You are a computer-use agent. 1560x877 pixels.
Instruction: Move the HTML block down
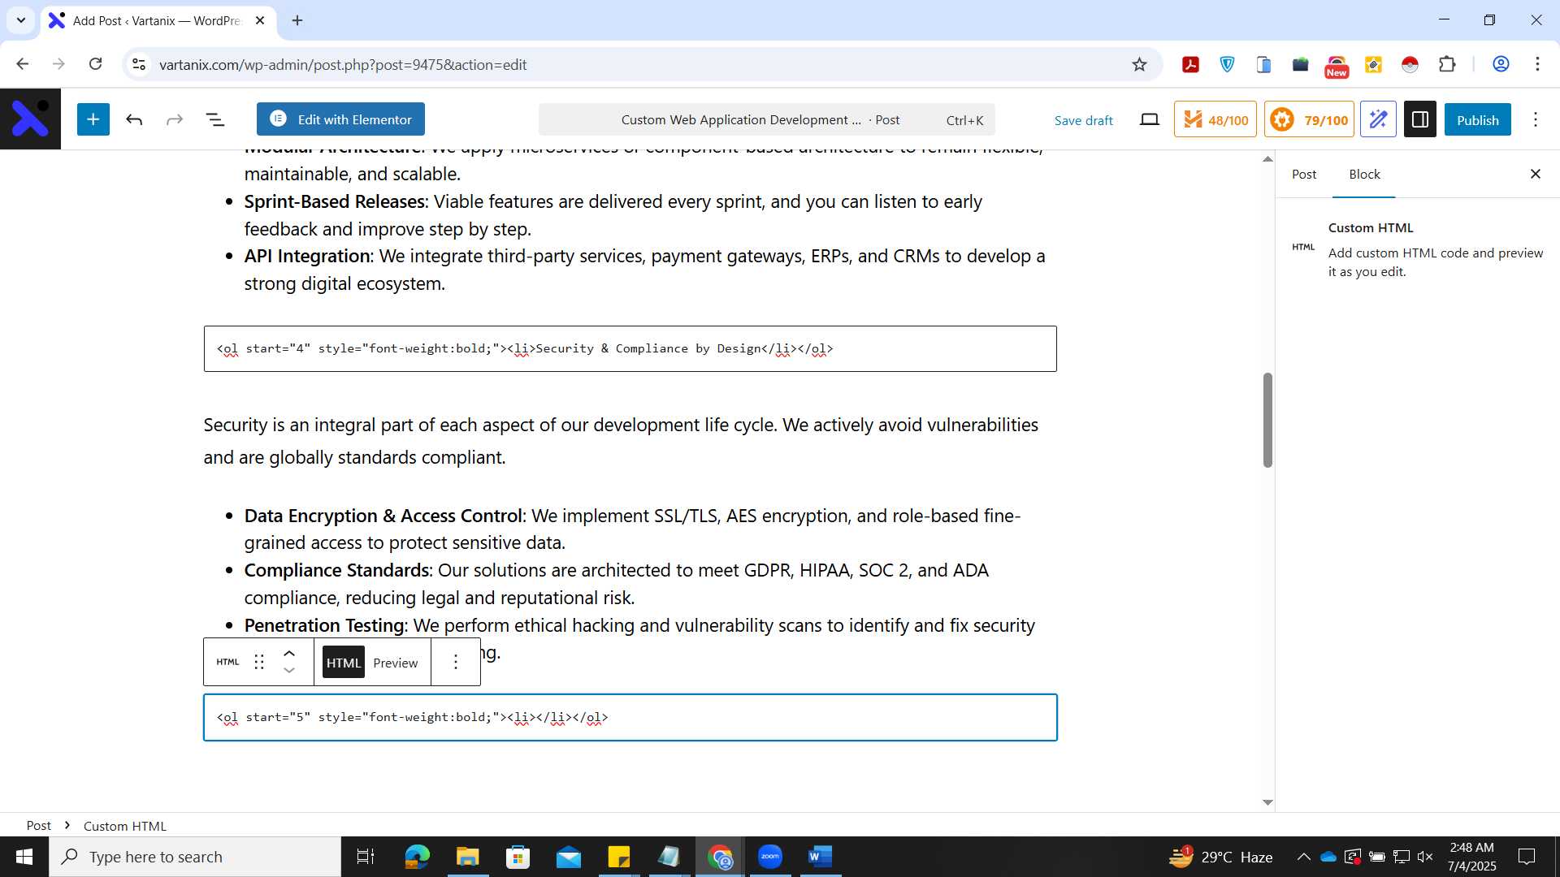(x=289, y=671)
